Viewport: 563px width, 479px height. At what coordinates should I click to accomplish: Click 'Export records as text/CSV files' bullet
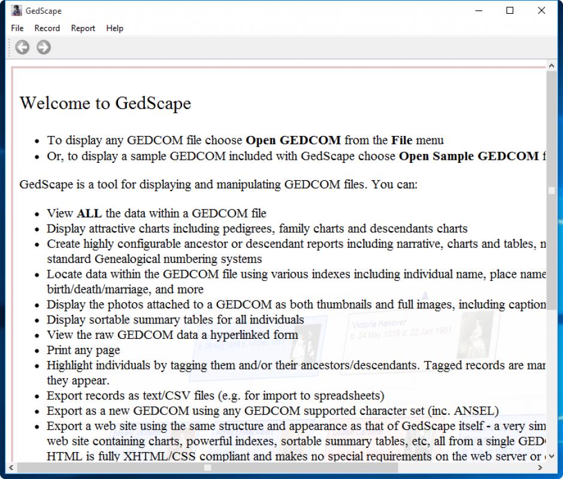coord(216,396)
